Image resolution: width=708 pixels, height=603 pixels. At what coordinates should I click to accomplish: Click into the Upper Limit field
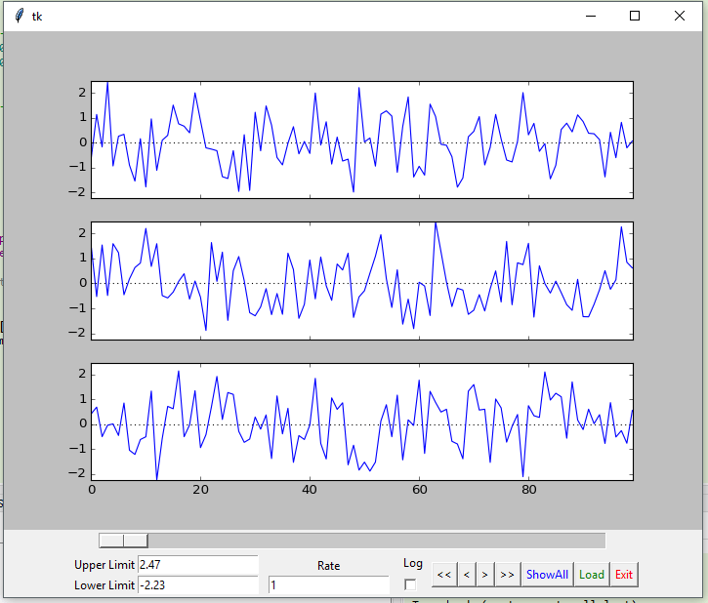(x=198, y=565)
